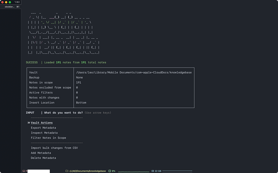The width and height of the screenshot is (278, 173).
Task: Click the Notes in scope label
Action: [41, 82]
